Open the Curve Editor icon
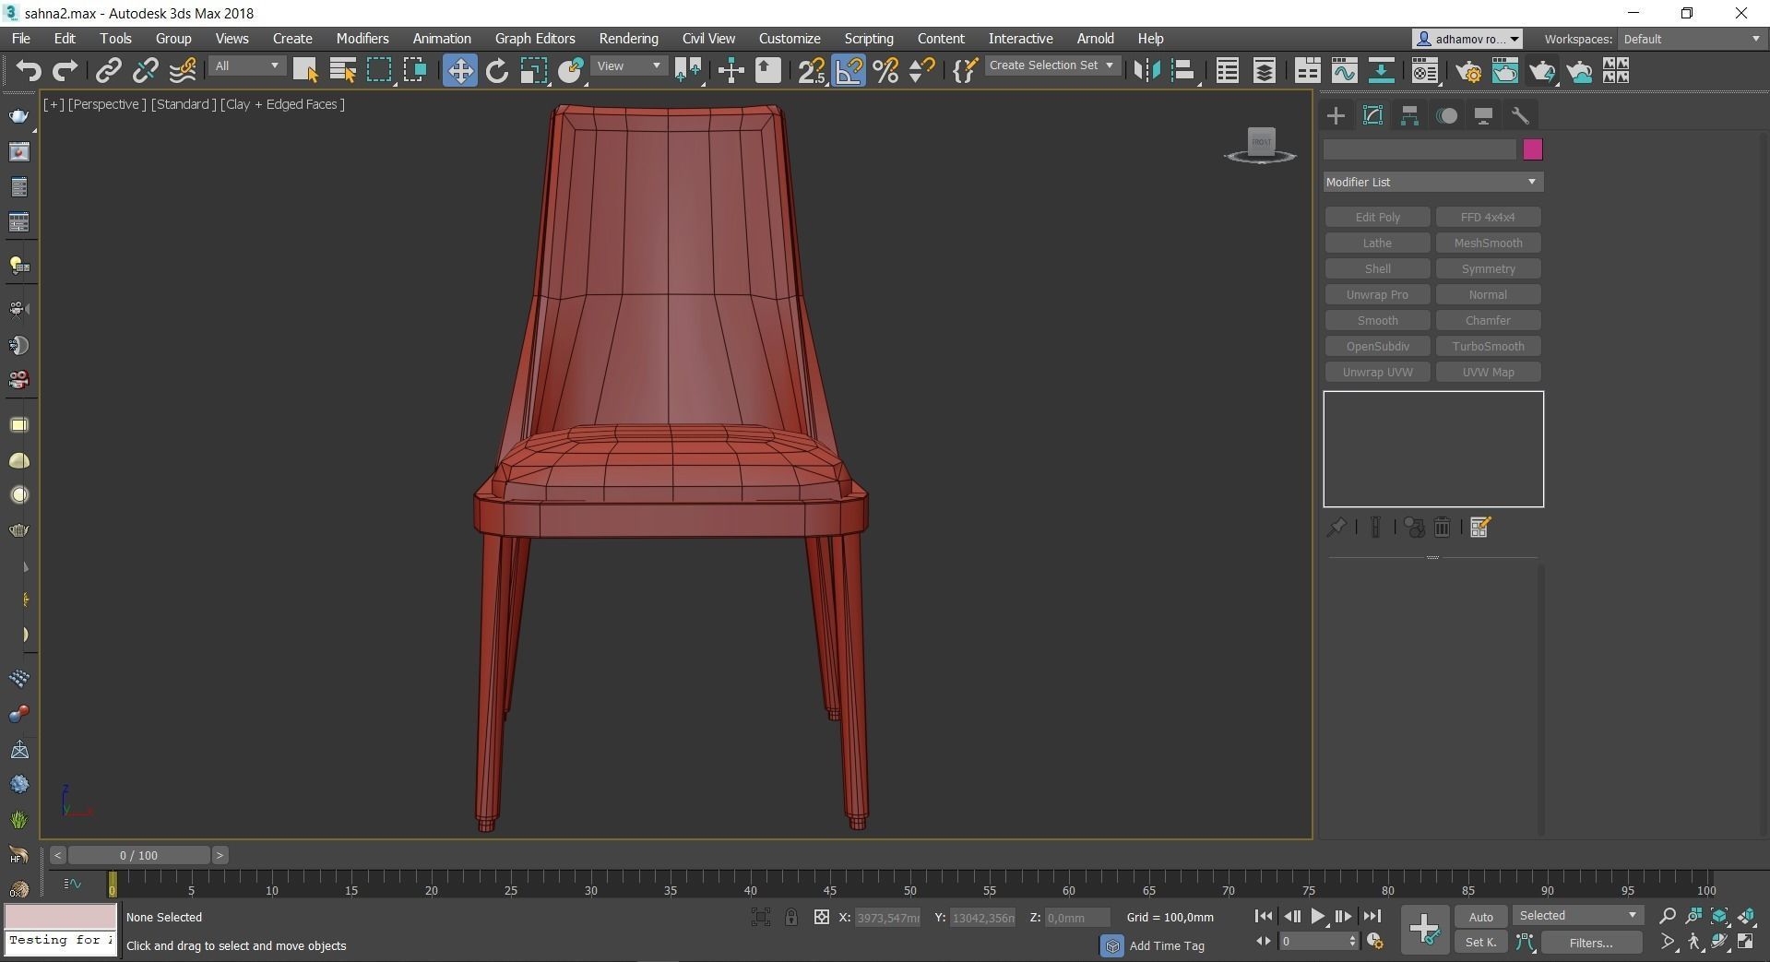This screenshot has width=1770, height=962. click(1344, 71)
